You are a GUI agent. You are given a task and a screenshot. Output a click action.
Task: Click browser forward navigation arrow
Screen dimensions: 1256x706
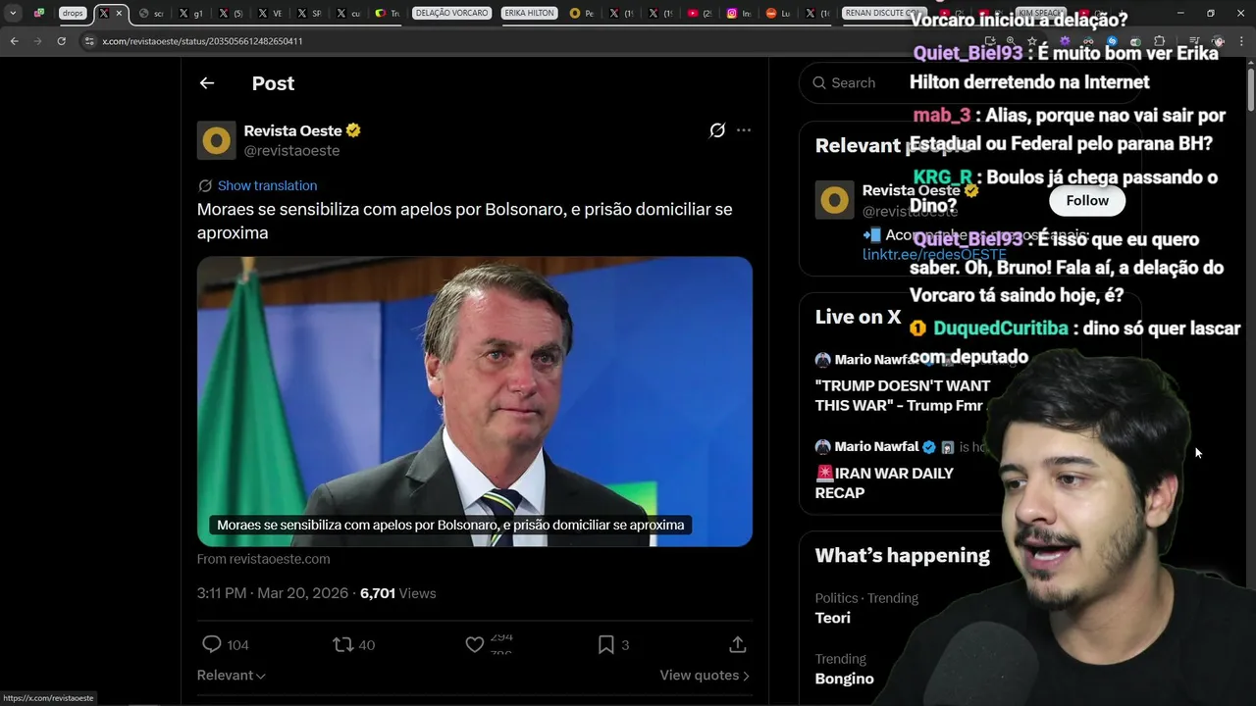[37, 41]
